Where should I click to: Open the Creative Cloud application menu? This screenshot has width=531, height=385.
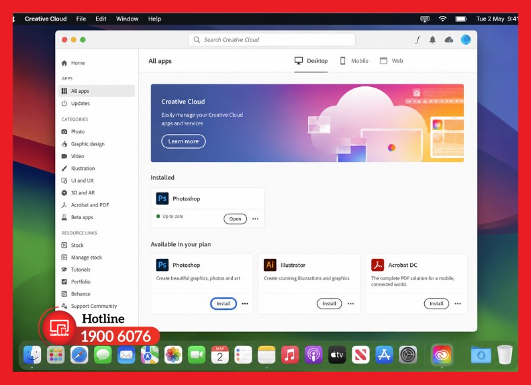point(46,19)
